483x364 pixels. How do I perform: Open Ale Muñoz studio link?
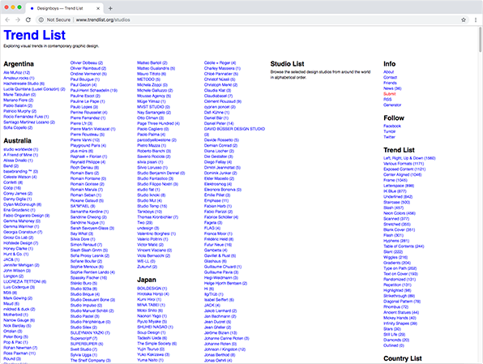click(17, 72)
